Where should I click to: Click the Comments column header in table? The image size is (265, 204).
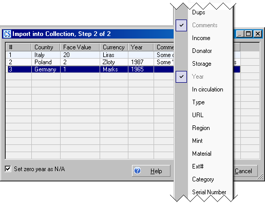pos(164,47)
